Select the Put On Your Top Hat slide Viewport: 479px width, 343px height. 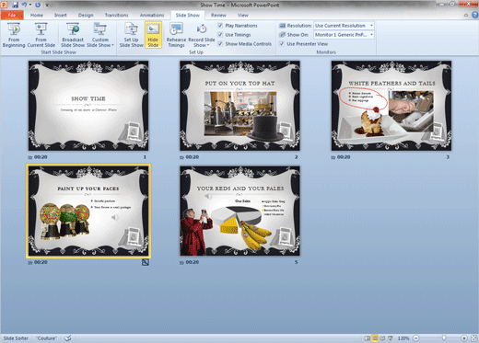click(x=239, y=106)
